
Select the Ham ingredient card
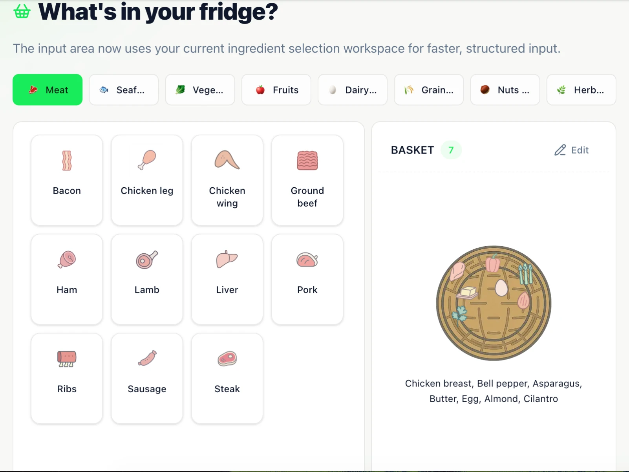tap(67, 279)
